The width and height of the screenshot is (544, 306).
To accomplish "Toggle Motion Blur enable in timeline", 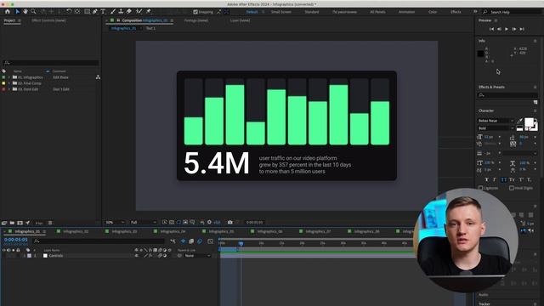I will (x=200, y=241).
